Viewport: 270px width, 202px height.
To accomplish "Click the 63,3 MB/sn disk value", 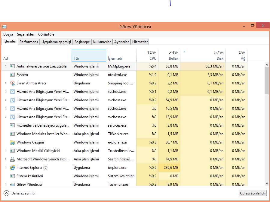I will (x=214, y=66).
